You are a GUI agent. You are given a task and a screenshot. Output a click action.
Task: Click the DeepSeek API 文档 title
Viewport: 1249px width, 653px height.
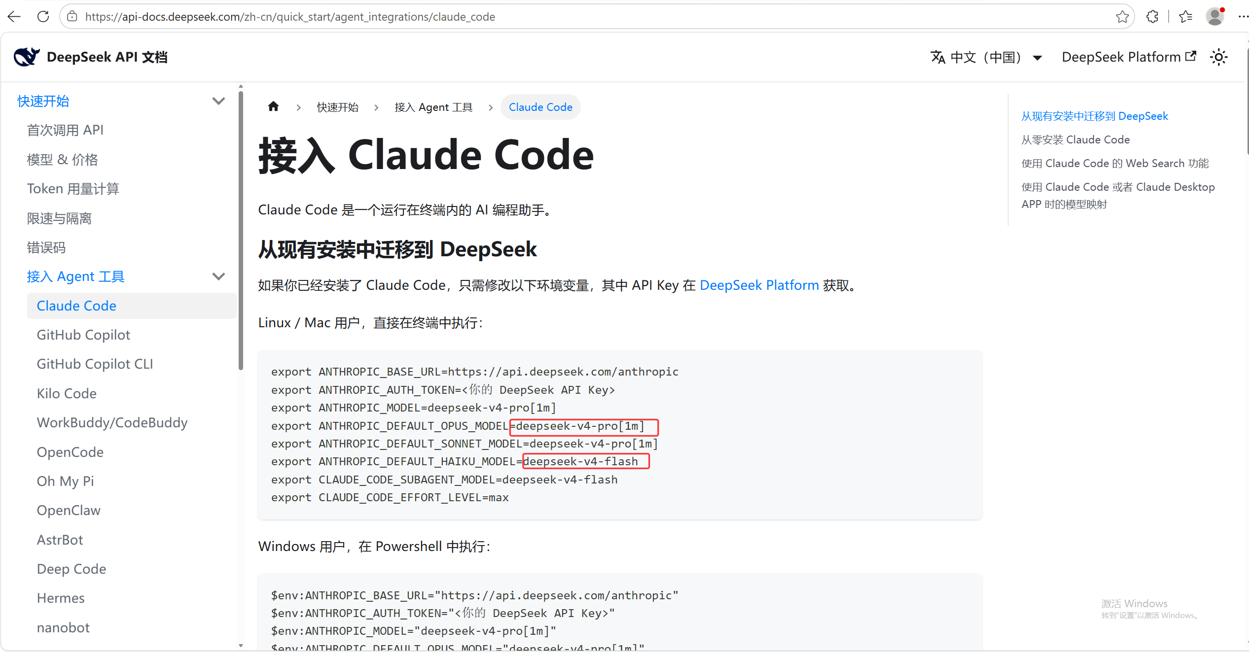[107, 57]
